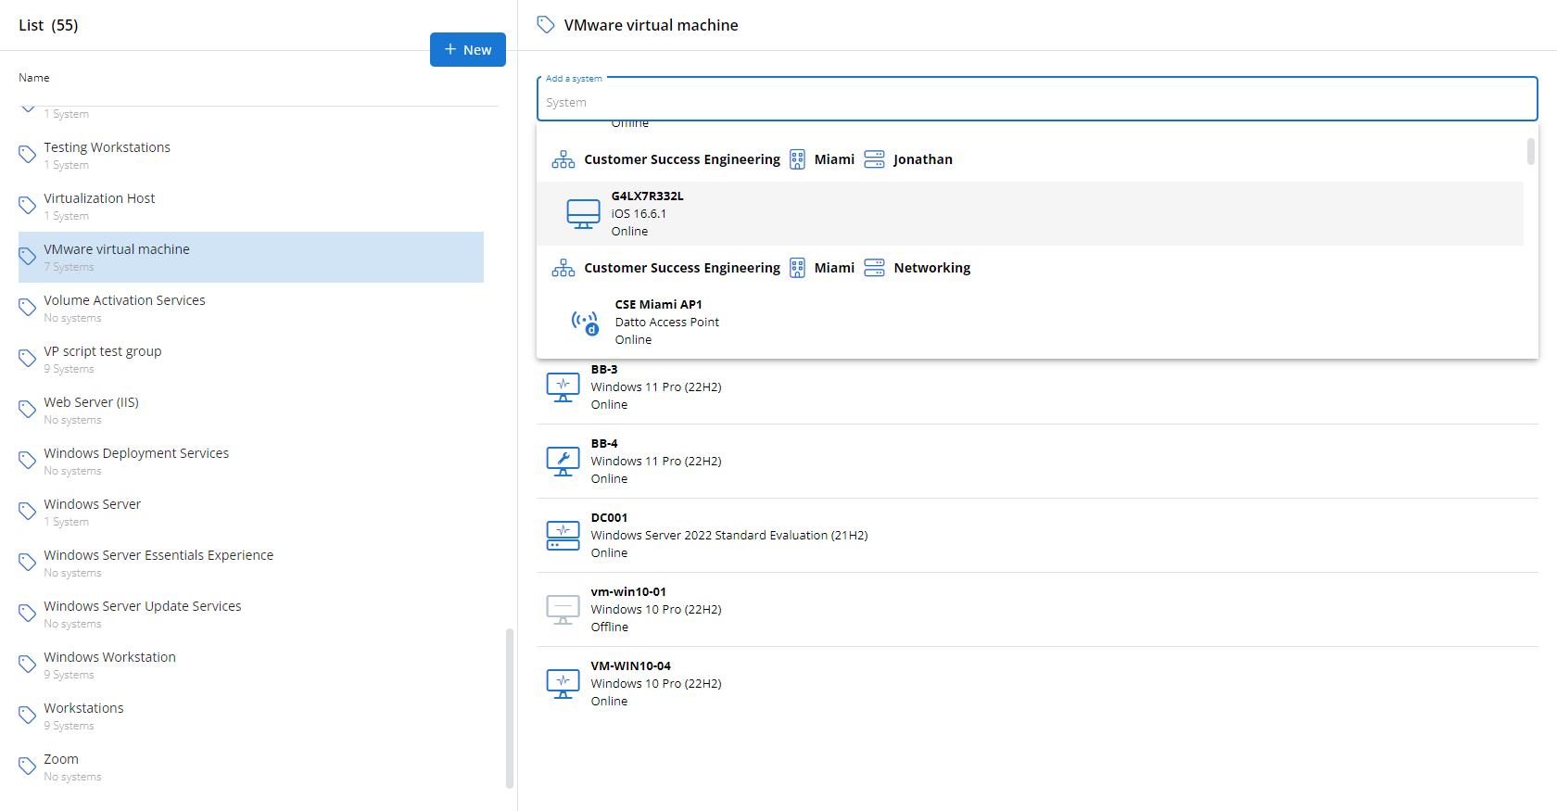Click the VM-WIN10-04 monitor icon

click(563, 683)
